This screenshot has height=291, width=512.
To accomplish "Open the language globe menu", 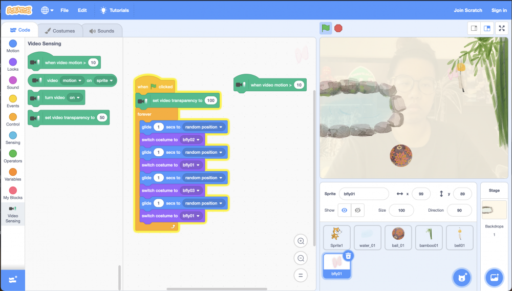I will (47, 10).
